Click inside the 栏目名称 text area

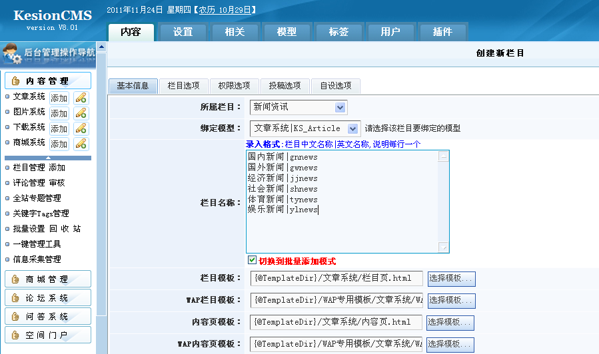coord(341,200)
